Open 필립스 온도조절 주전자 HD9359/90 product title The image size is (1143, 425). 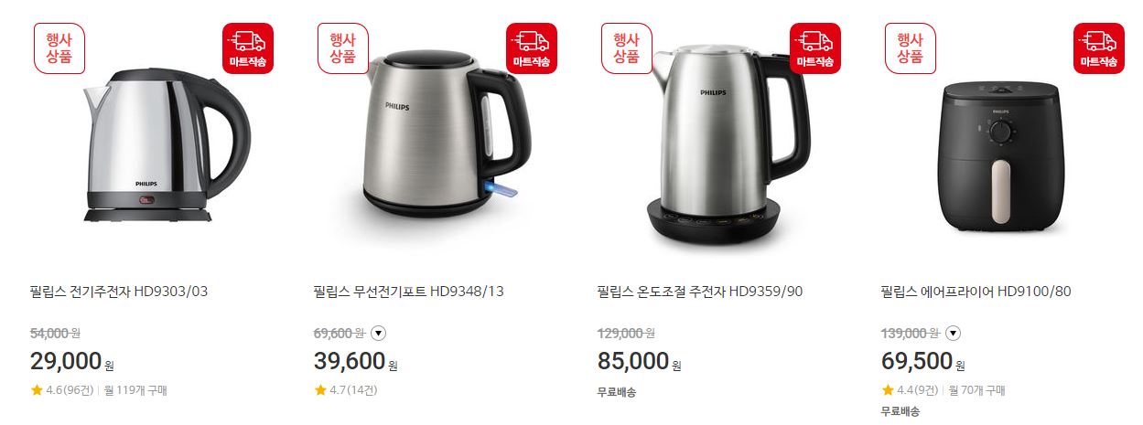coord(700,292)
